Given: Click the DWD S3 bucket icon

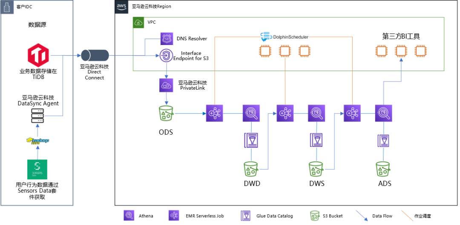Looking at the screenshot, I should [251, 169].
